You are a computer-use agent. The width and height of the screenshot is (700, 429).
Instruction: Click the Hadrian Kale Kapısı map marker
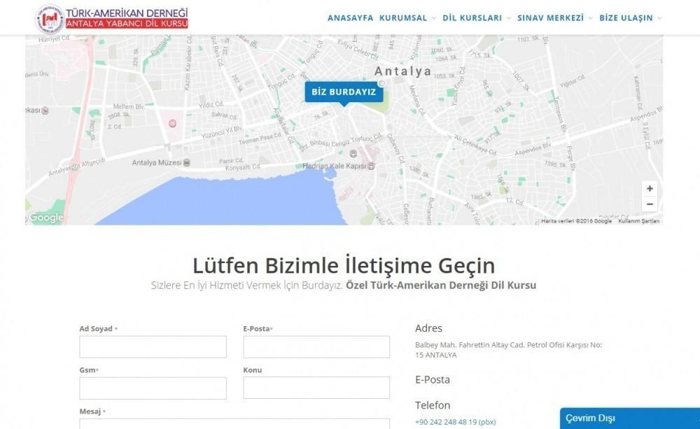(371, 166)
